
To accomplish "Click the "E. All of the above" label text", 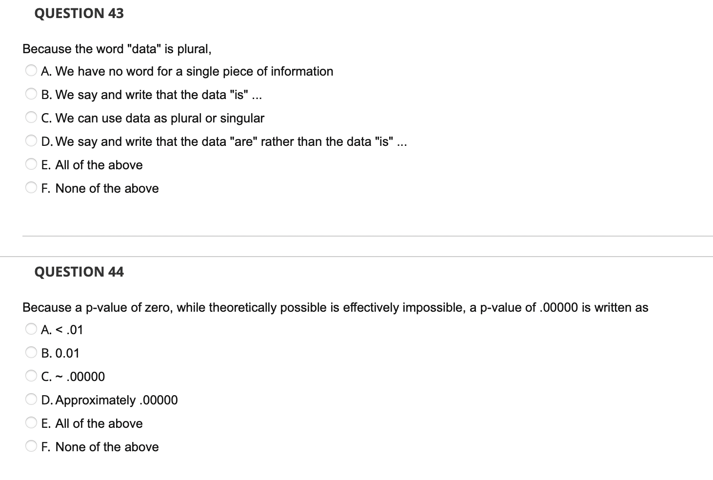I will point(92,165).
